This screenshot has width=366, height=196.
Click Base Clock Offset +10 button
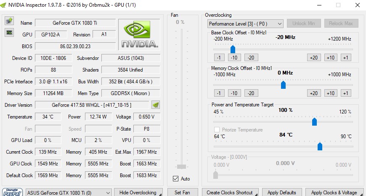(331, 57)
